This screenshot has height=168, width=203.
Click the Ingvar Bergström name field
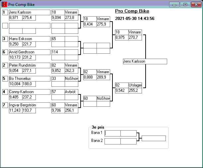29,105
